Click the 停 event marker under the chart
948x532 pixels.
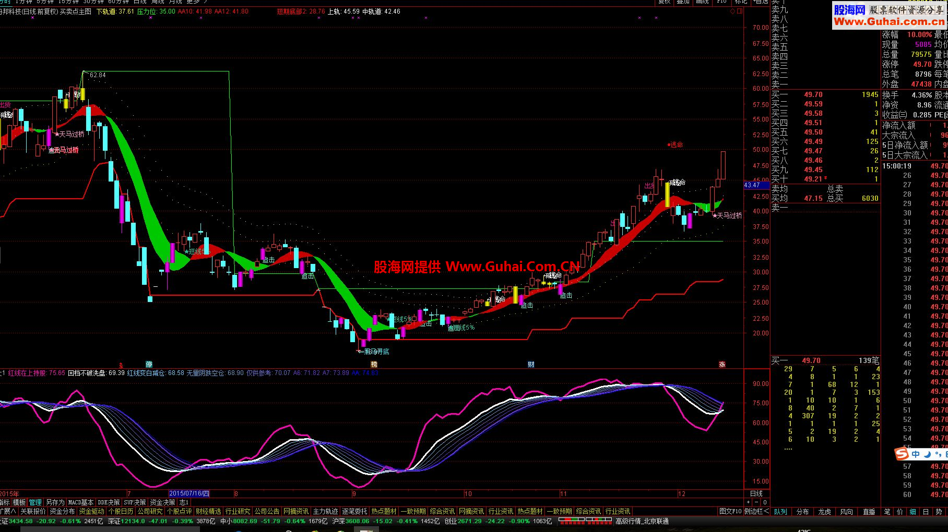(x=149, y=365)
